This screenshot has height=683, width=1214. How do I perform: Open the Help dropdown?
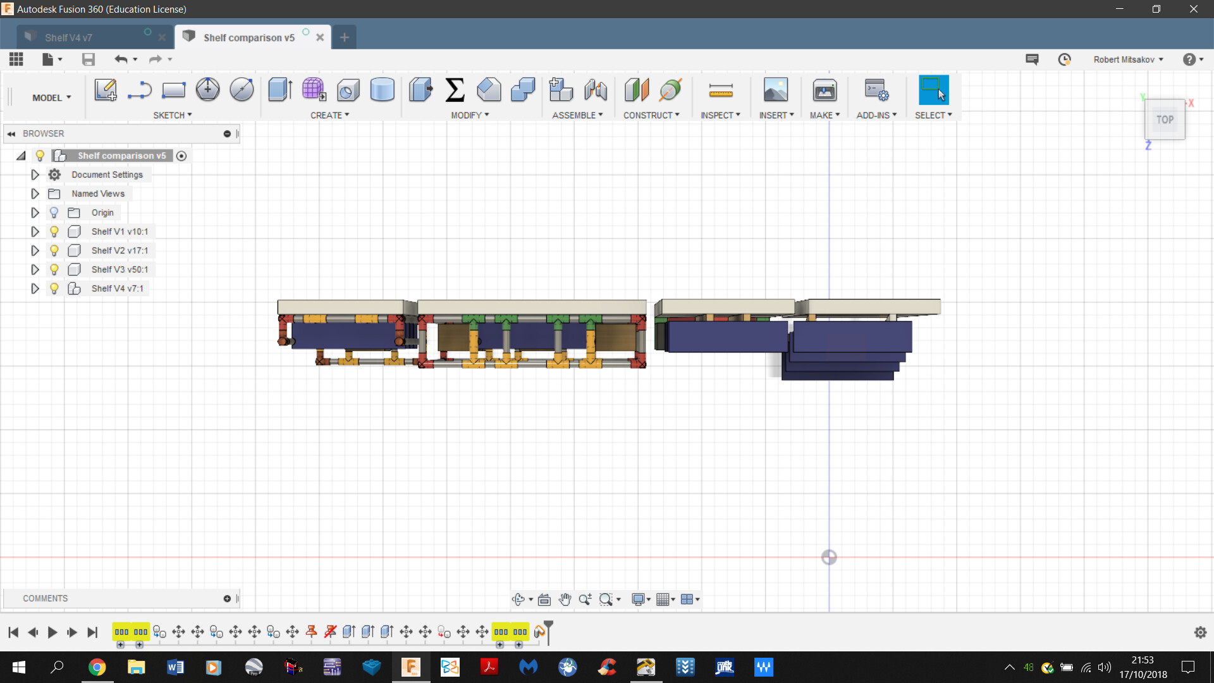[1193, 59]
